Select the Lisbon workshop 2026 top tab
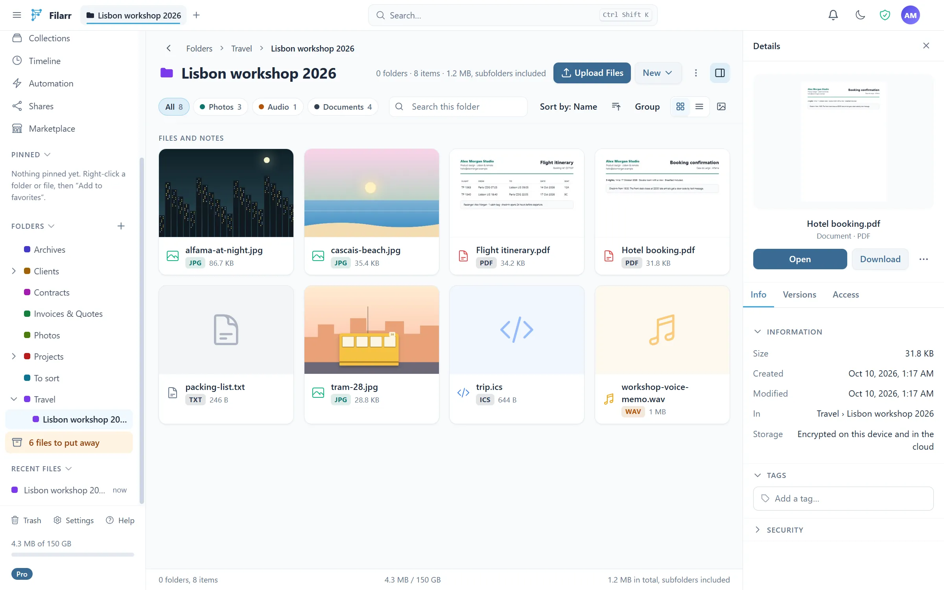944x590 pixels. pyautogui.click(x=134, y=15)
